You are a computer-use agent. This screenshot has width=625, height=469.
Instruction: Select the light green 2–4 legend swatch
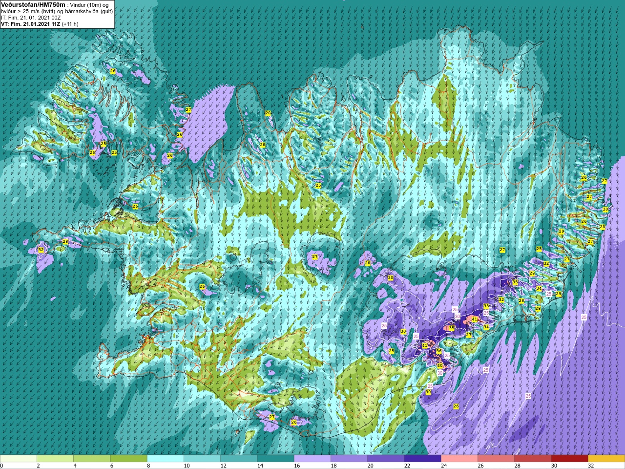(55, 459)
